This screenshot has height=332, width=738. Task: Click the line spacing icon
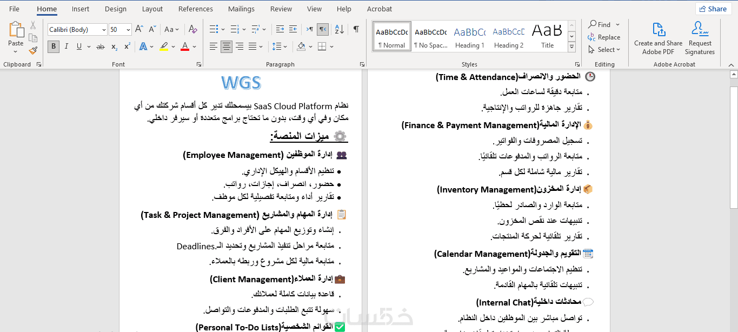click(276, 47)
